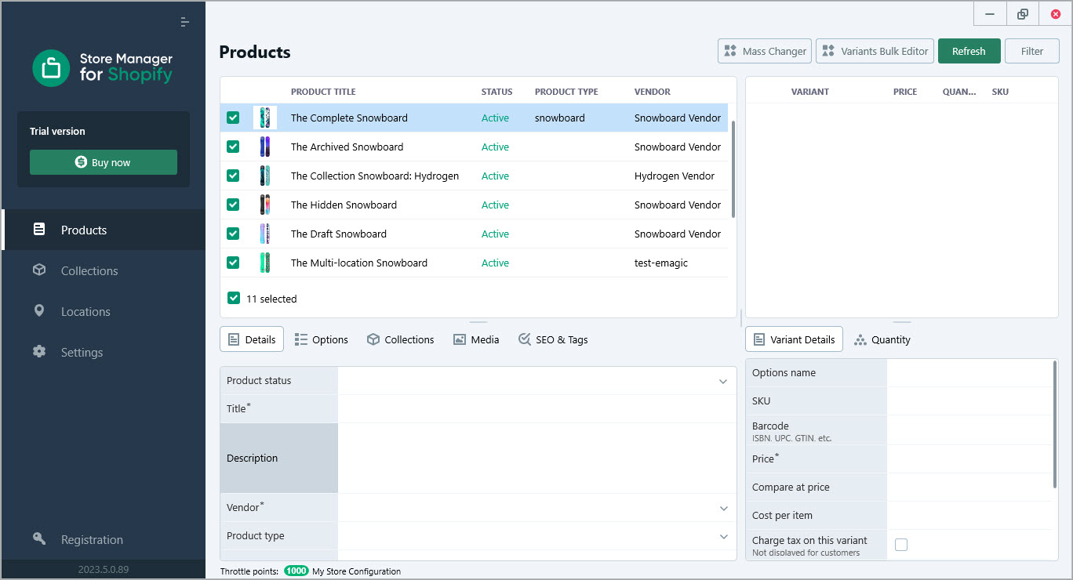Click the Filter button
The height and width of the screenshot is (580, 1073).
click(1032, 51)
